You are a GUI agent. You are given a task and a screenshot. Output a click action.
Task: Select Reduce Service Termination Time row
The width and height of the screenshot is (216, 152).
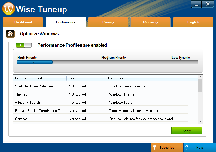[x=101, y=111]
